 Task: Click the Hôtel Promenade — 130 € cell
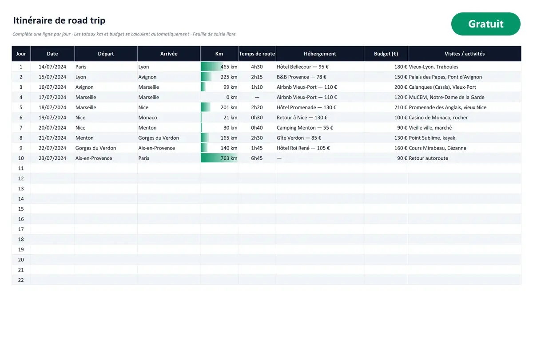tap(320, 107)
